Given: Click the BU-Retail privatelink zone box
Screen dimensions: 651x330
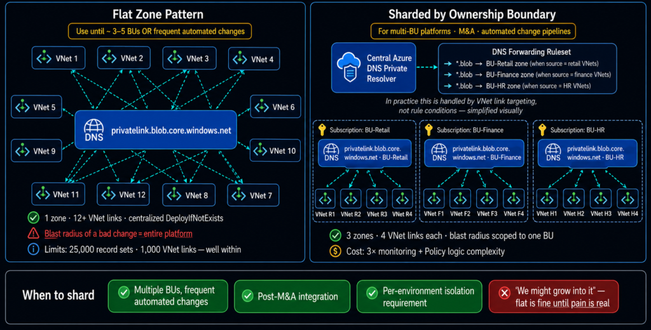Looking at the screenshot, I should (366, 153).
